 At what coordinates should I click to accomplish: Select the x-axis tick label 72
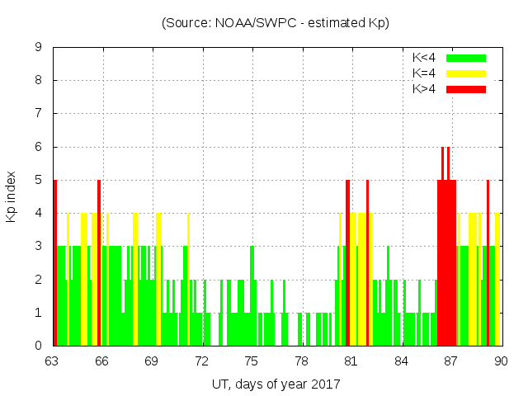(x=201, y=361)
